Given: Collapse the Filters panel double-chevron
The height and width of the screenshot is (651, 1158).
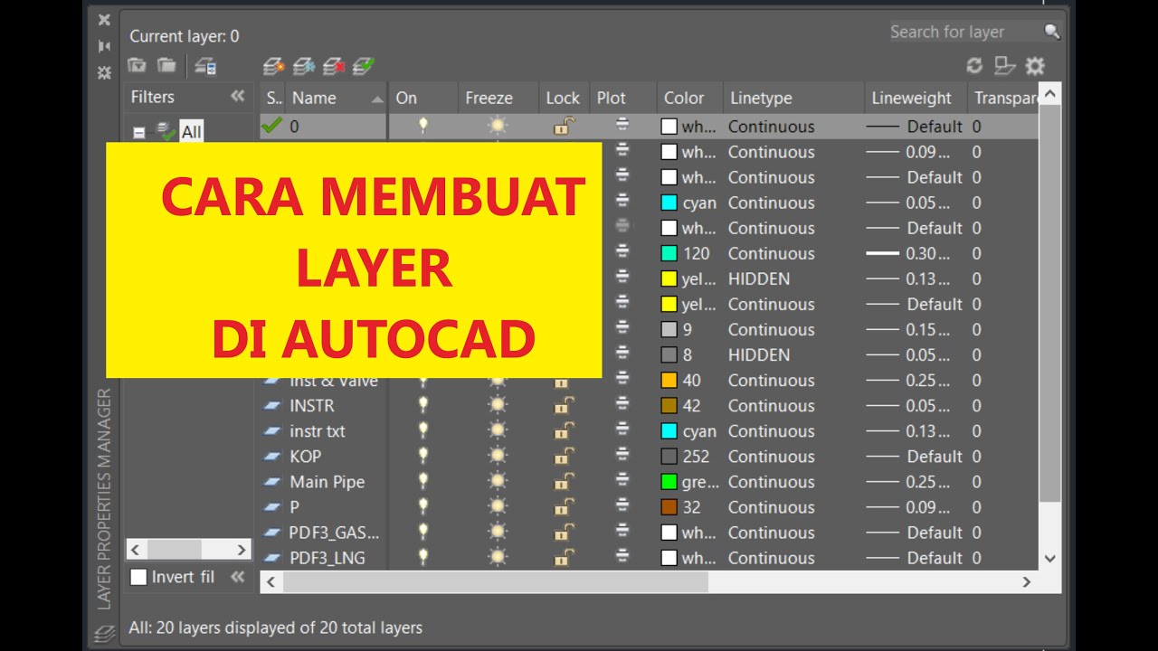Looking at the screenshot, I should tap(238, 96).
